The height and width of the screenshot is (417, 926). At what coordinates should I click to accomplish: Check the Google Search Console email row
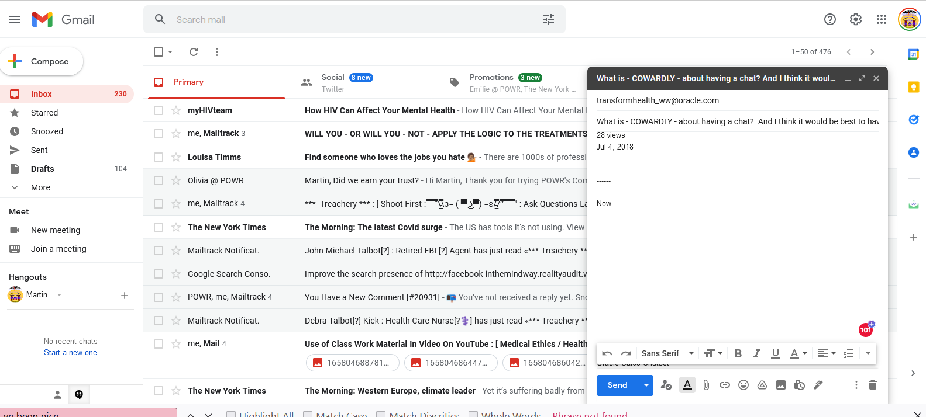[159, 274]
